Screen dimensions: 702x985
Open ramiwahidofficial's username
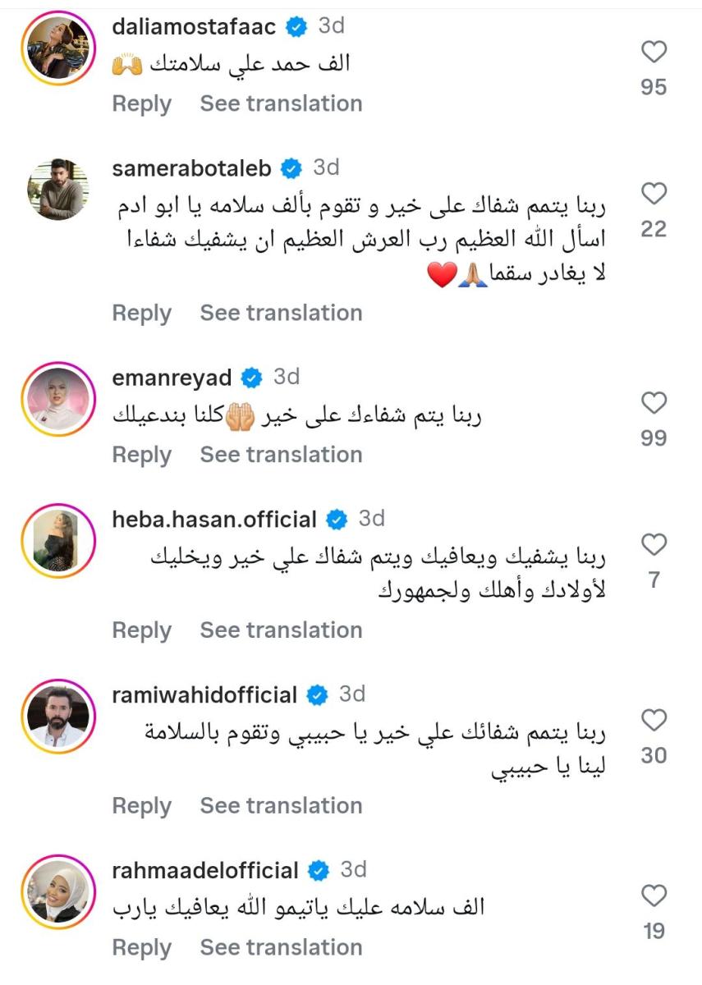pos(204,694)
